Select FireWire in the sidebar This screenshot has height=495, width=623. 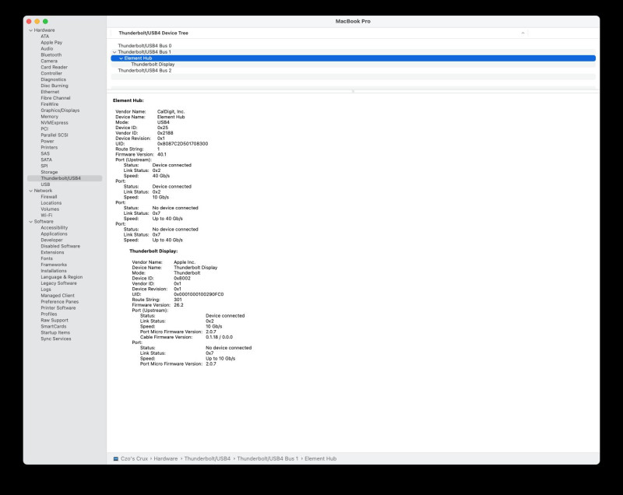coord(50,104)
